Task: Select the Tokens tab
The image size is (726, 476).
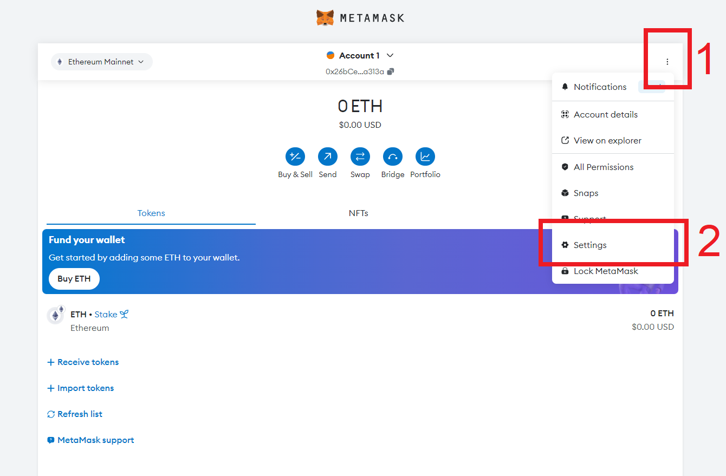Action: click(x=151, y=213)
